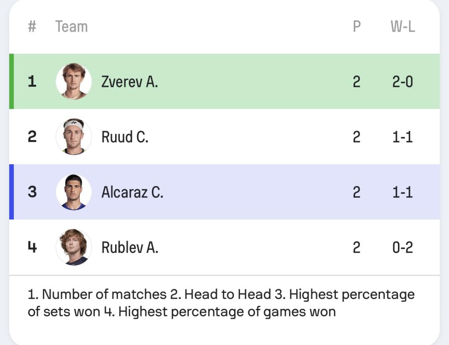
Task: Click Rublev's 0-2 win-loss record
Action: tap(402, 247)
